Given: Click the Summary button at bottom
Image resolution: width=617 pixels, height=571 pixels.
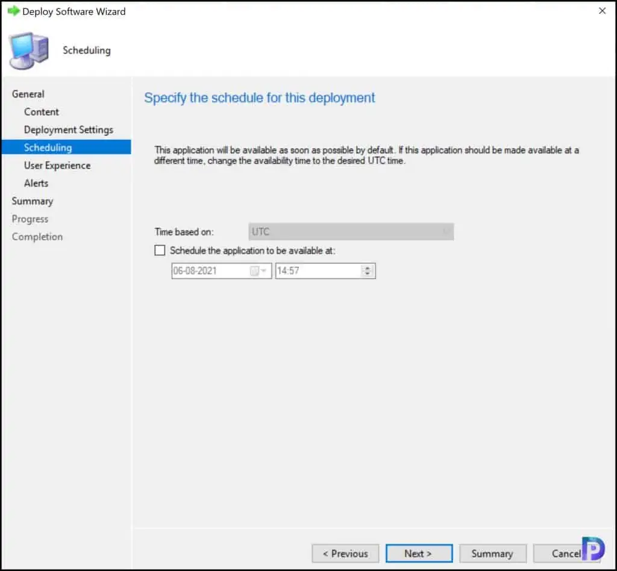Looking at the screenshot, I should coord(493,554).
